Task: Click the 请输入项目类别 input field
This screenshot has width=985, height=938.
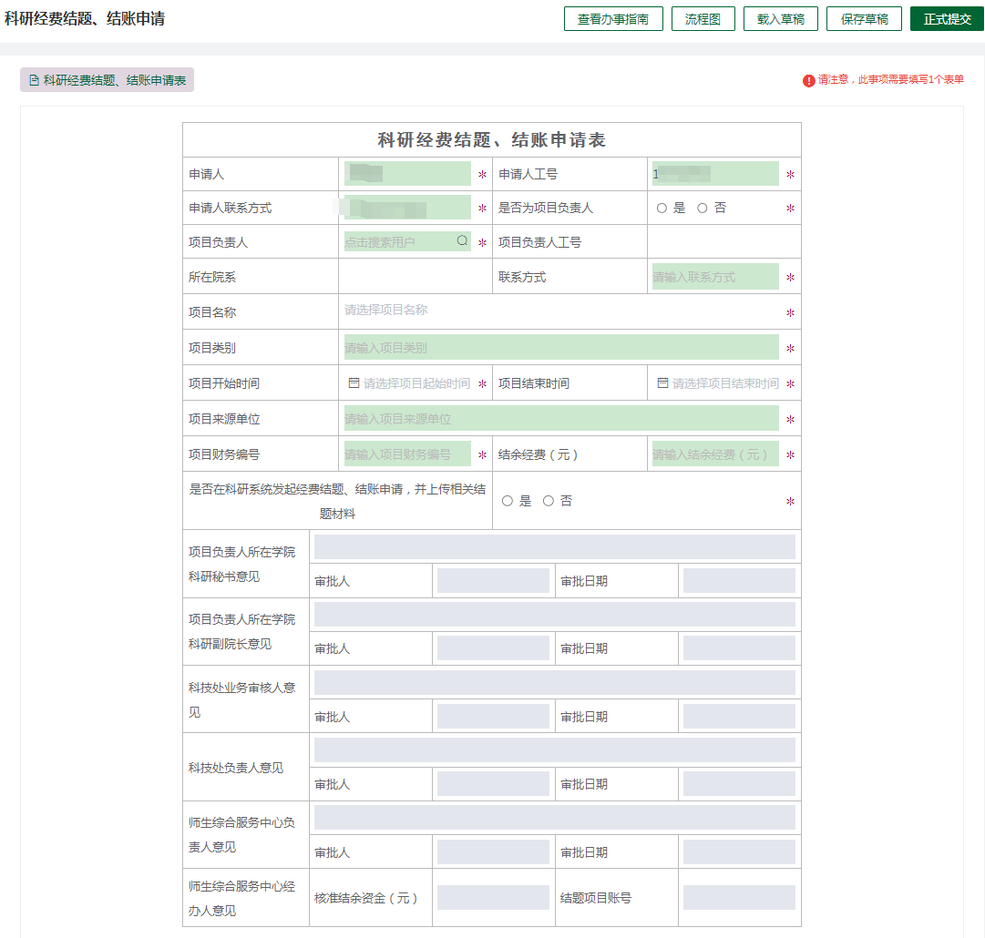Action: pyautogui.click(x=561, y=347)
